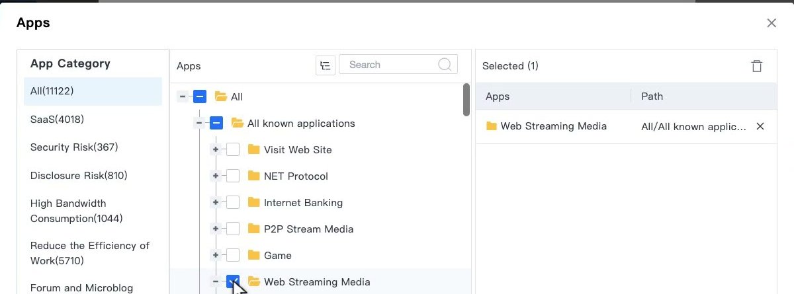Close the Apps dialog
Viewport: 794px width, 294px height.
pos(772,23)
